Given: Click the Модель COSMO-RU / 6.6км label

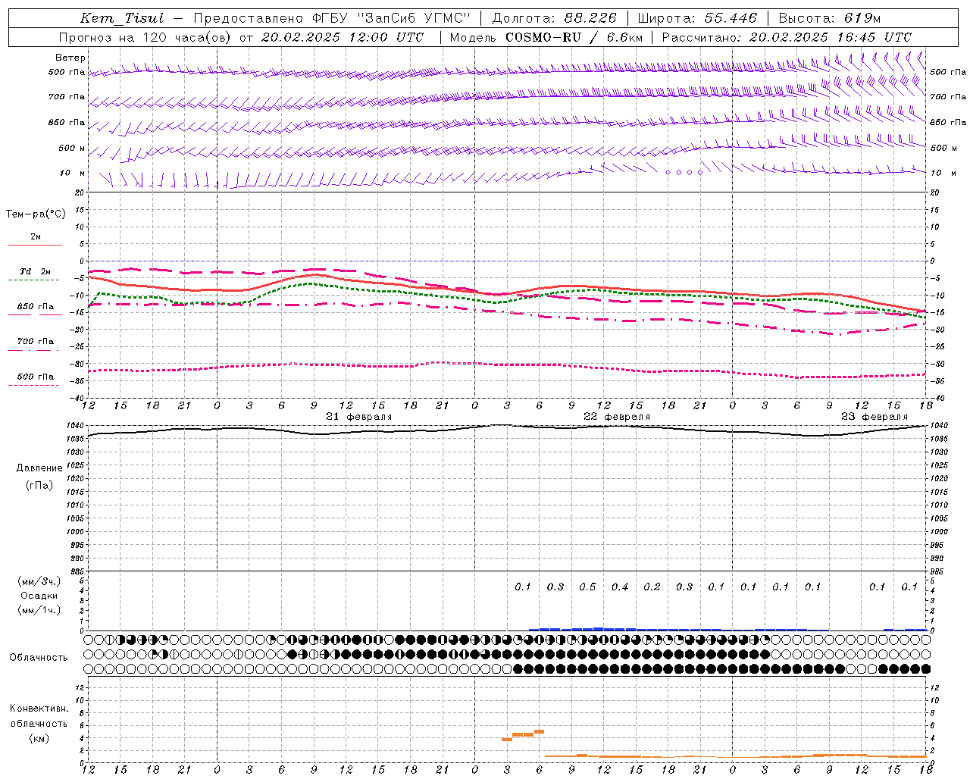Looking at the screenshot, I should coord(546,37).
